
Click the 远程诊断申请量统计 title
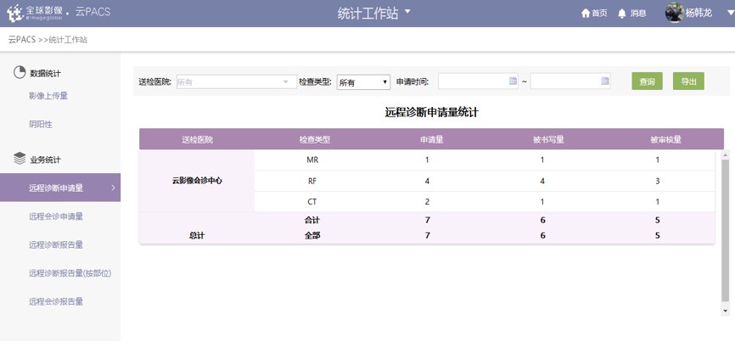coord(432,113)
